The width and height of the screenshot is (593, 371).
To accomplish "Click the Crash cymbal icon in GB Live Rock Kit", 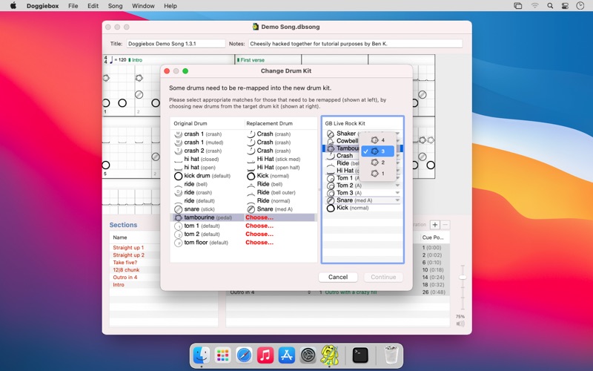I will point(331,156).
